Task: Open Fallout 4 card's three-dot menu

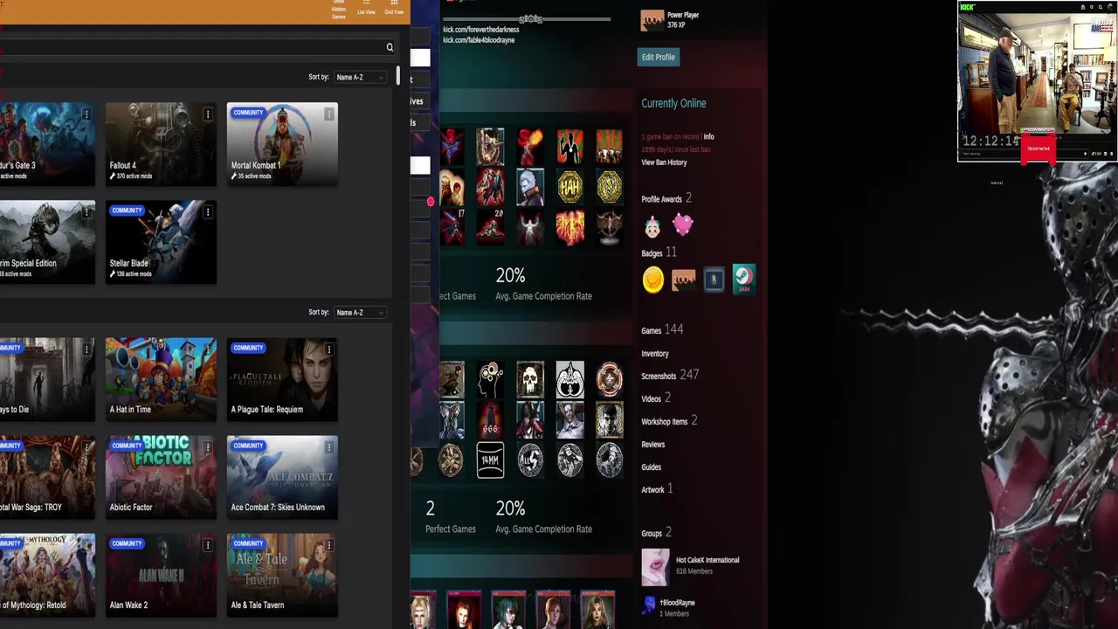Action: coord(207,114)
